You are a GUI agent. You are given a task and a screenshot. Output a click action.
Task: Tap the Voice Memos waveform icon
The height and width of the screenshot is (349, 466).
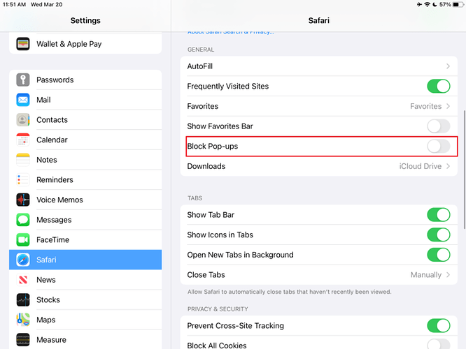[x=23, y=200]
